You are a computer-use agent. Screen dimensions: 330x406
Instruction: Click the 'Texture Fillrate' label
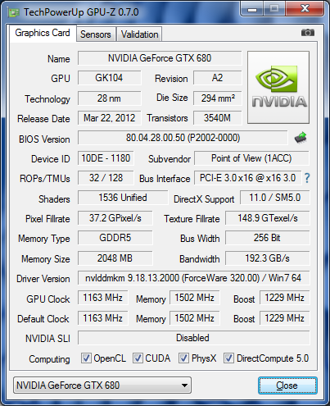point(192,219)
